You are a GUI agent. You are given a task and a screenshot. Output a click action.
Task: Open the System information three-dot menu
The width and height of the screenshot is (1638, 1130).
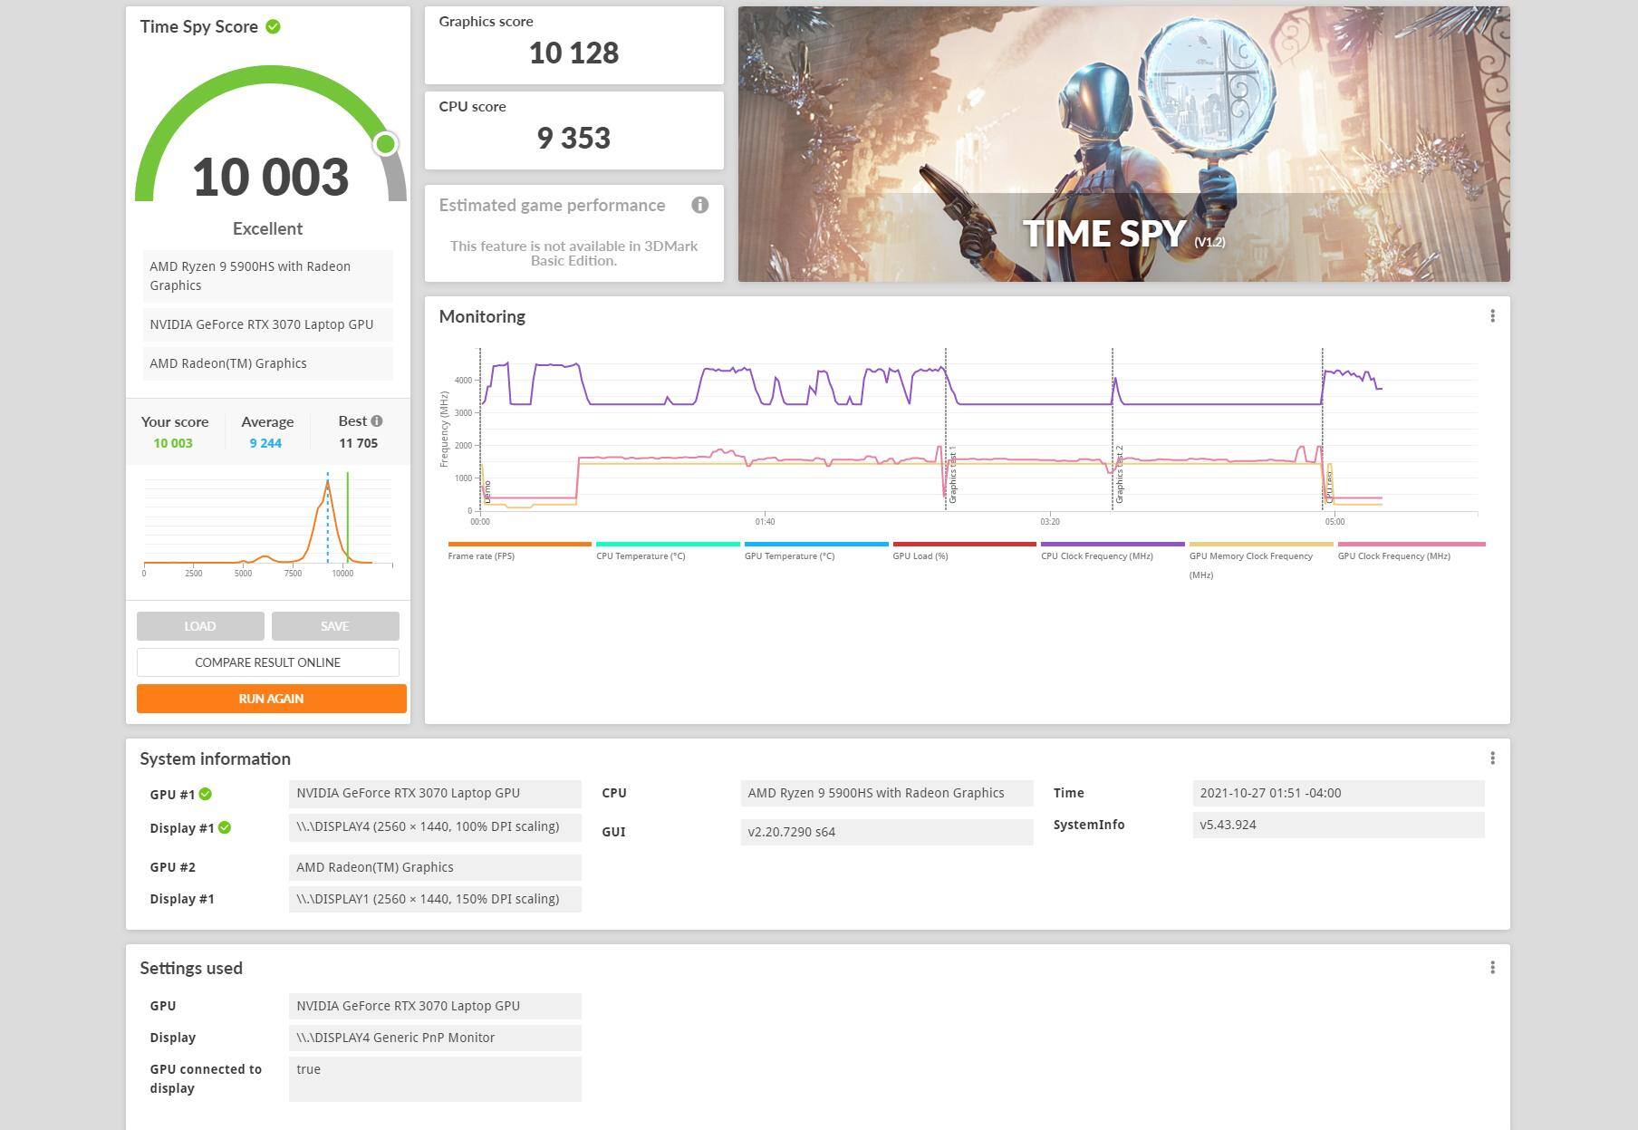pyautogui.click(x=1492, y=758)
